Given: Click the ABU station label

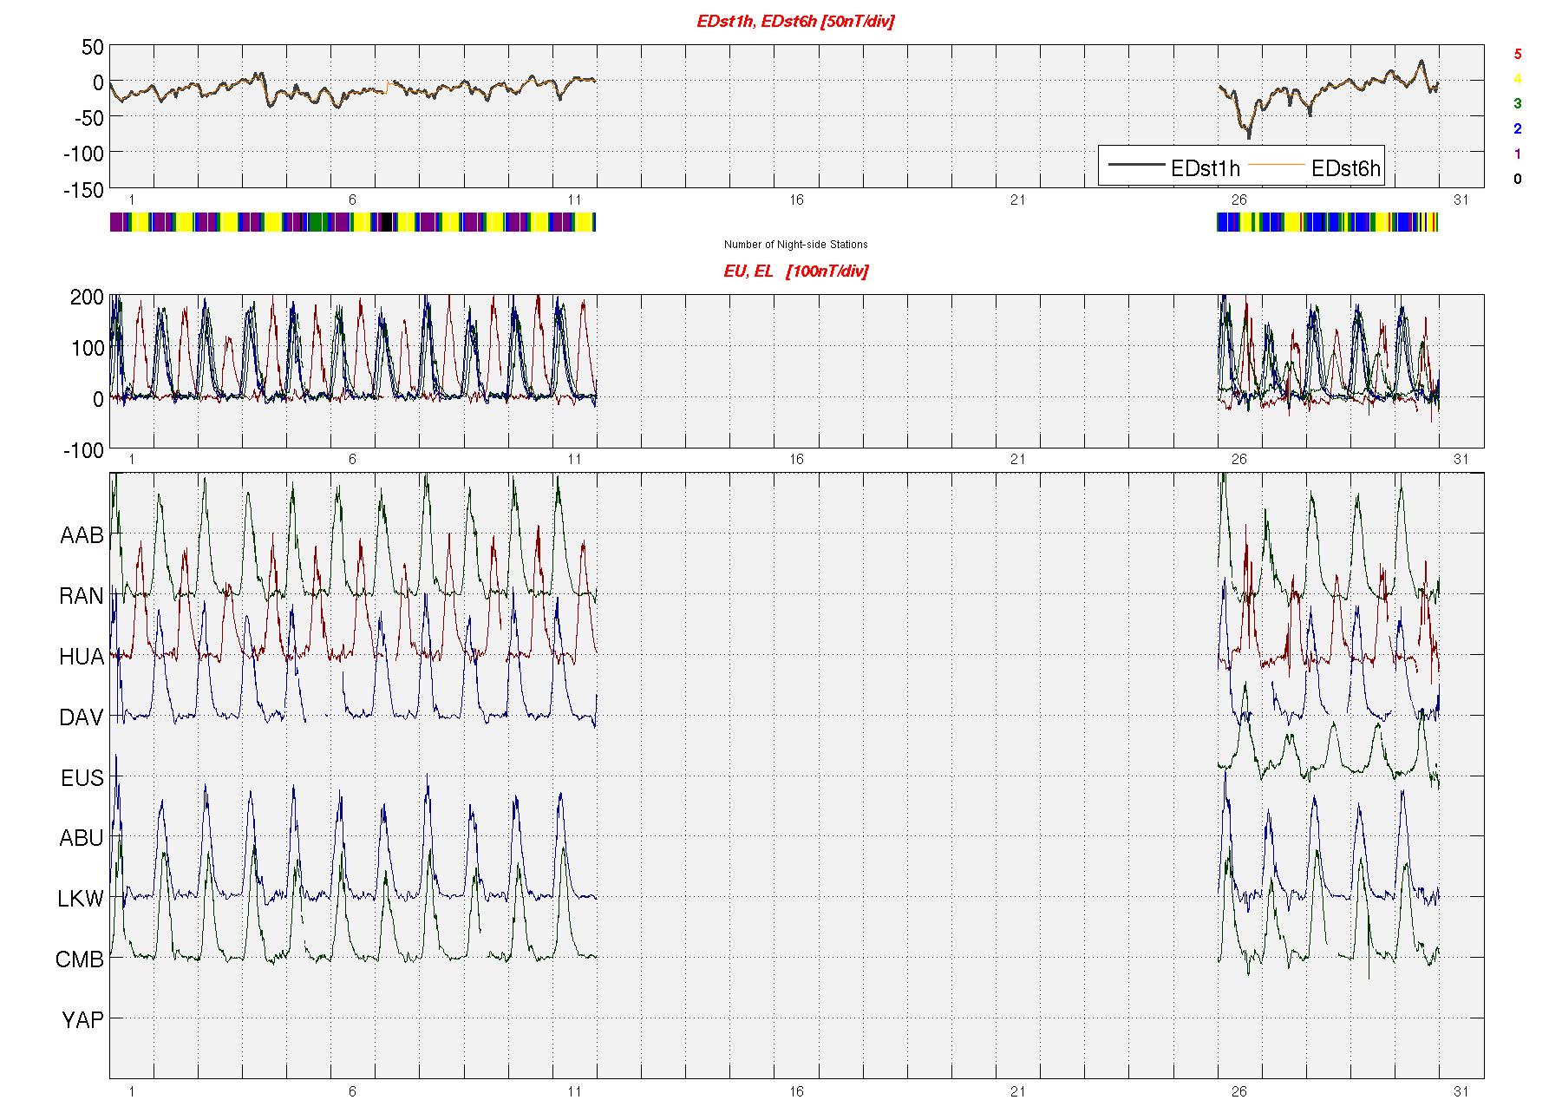Looking at the screenshot, I should tap(82, 838).
